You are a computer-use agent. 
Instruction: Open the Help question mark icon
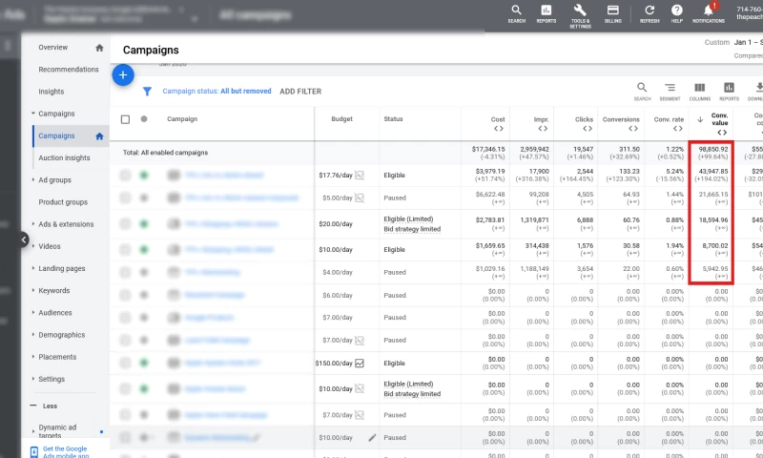point(677,11)
